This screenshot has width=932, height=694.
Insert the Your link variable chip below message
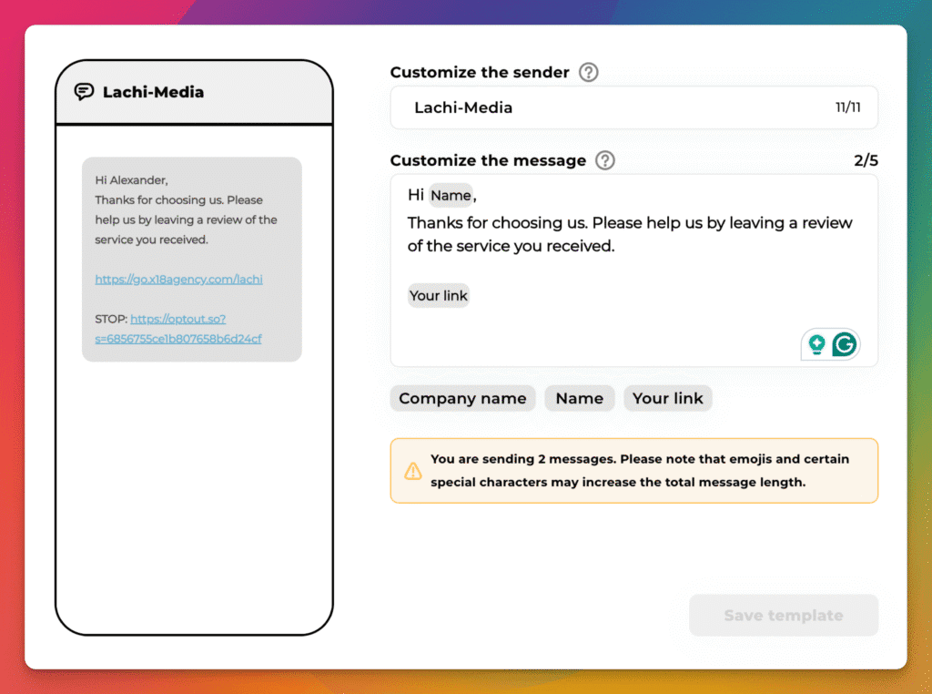667,398
